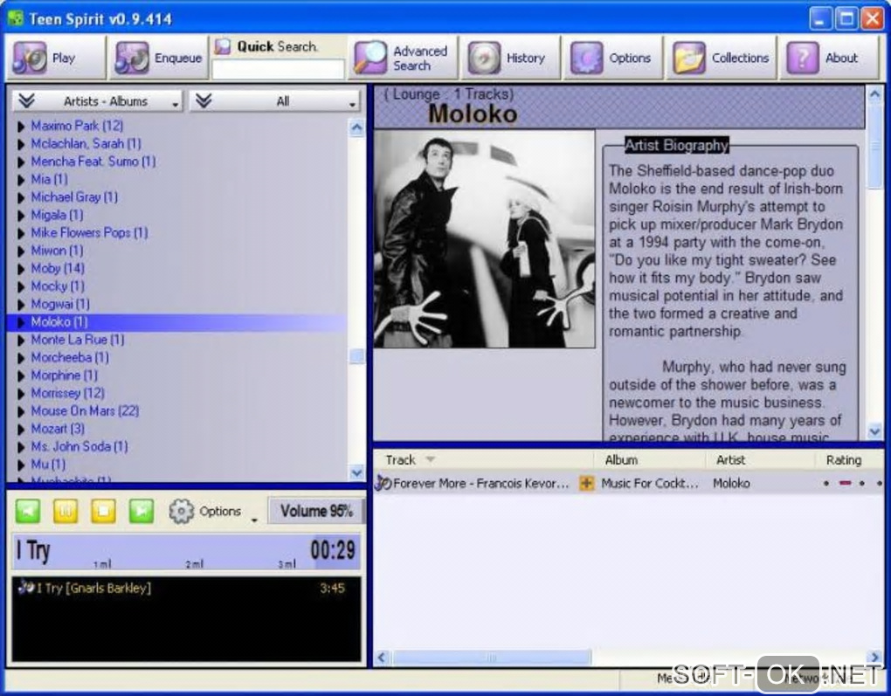The height and width of the screenshot is (696, 891).
Task: Click the Music For Cockt... album cell
Action: [x=650, y=484]
